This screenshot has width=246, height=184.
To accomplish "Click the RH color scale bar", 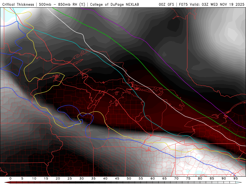I will [123, 182].
